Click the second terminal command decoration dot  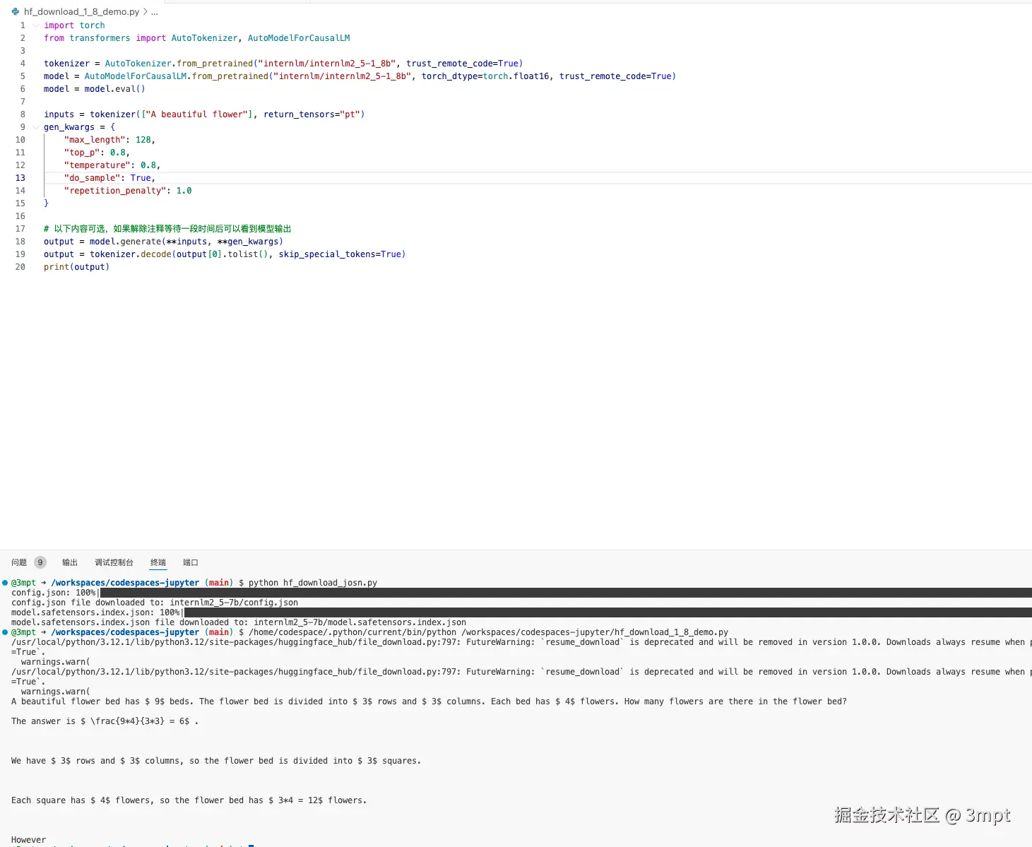click(x=5, y=632)
